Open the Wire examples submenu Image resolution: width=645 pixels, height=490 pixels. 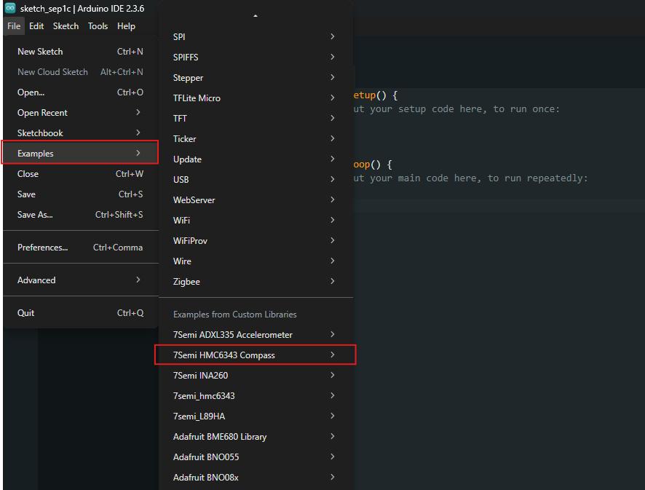coord(256,261)
